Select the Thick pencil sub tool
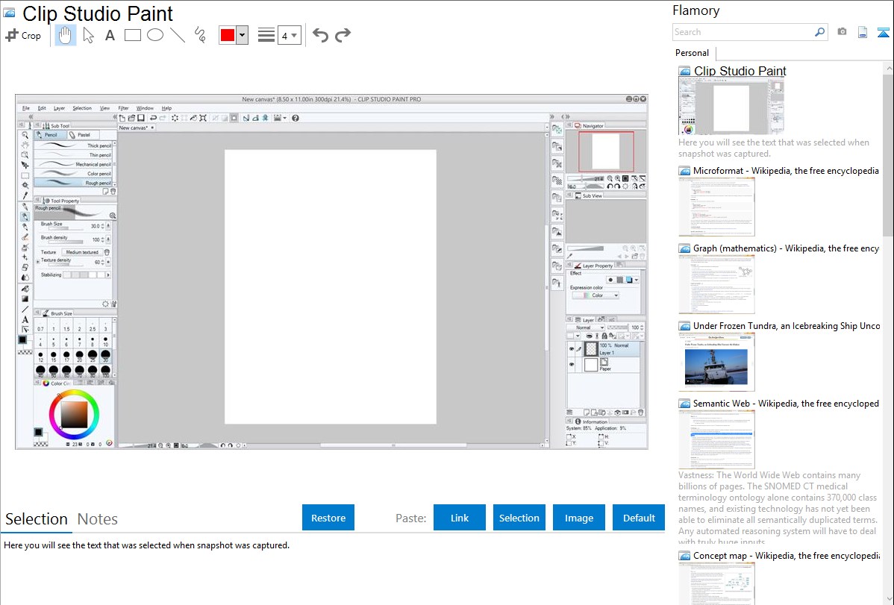Viewport: 894px width, 605px height. pos(73,145)
